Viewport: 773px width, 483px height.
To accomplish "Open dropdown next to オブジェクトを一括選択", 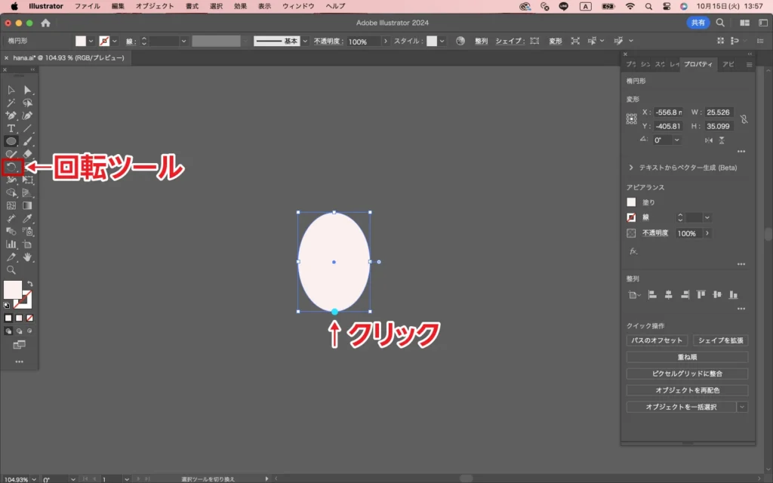I will tap(742, 407).
